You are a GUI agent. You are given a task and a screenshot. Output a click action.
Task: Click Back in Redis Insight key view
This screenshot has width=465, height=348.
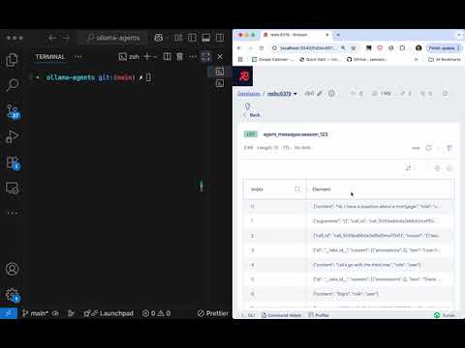click(x=252, y=115)
